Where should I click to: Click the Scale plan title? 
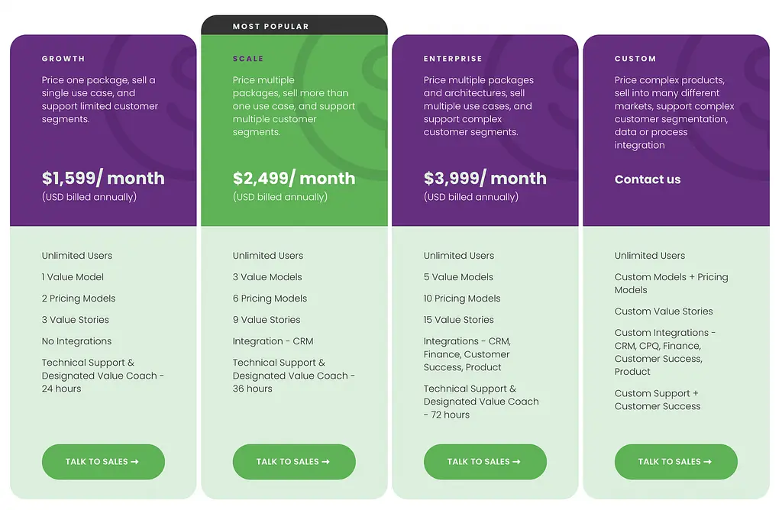(248, 59)
